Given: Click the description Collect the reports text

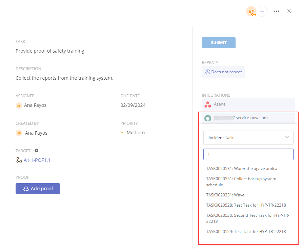Looking at the screenshot, I should [x=64, y=78].
